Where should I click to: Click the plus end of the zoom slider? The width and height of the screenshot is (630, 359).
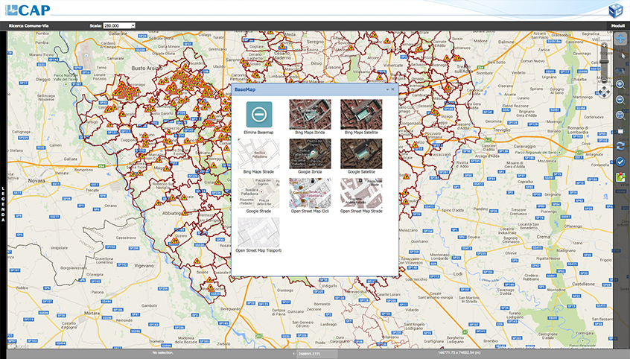pyautogui.click(x=604, y=46)
